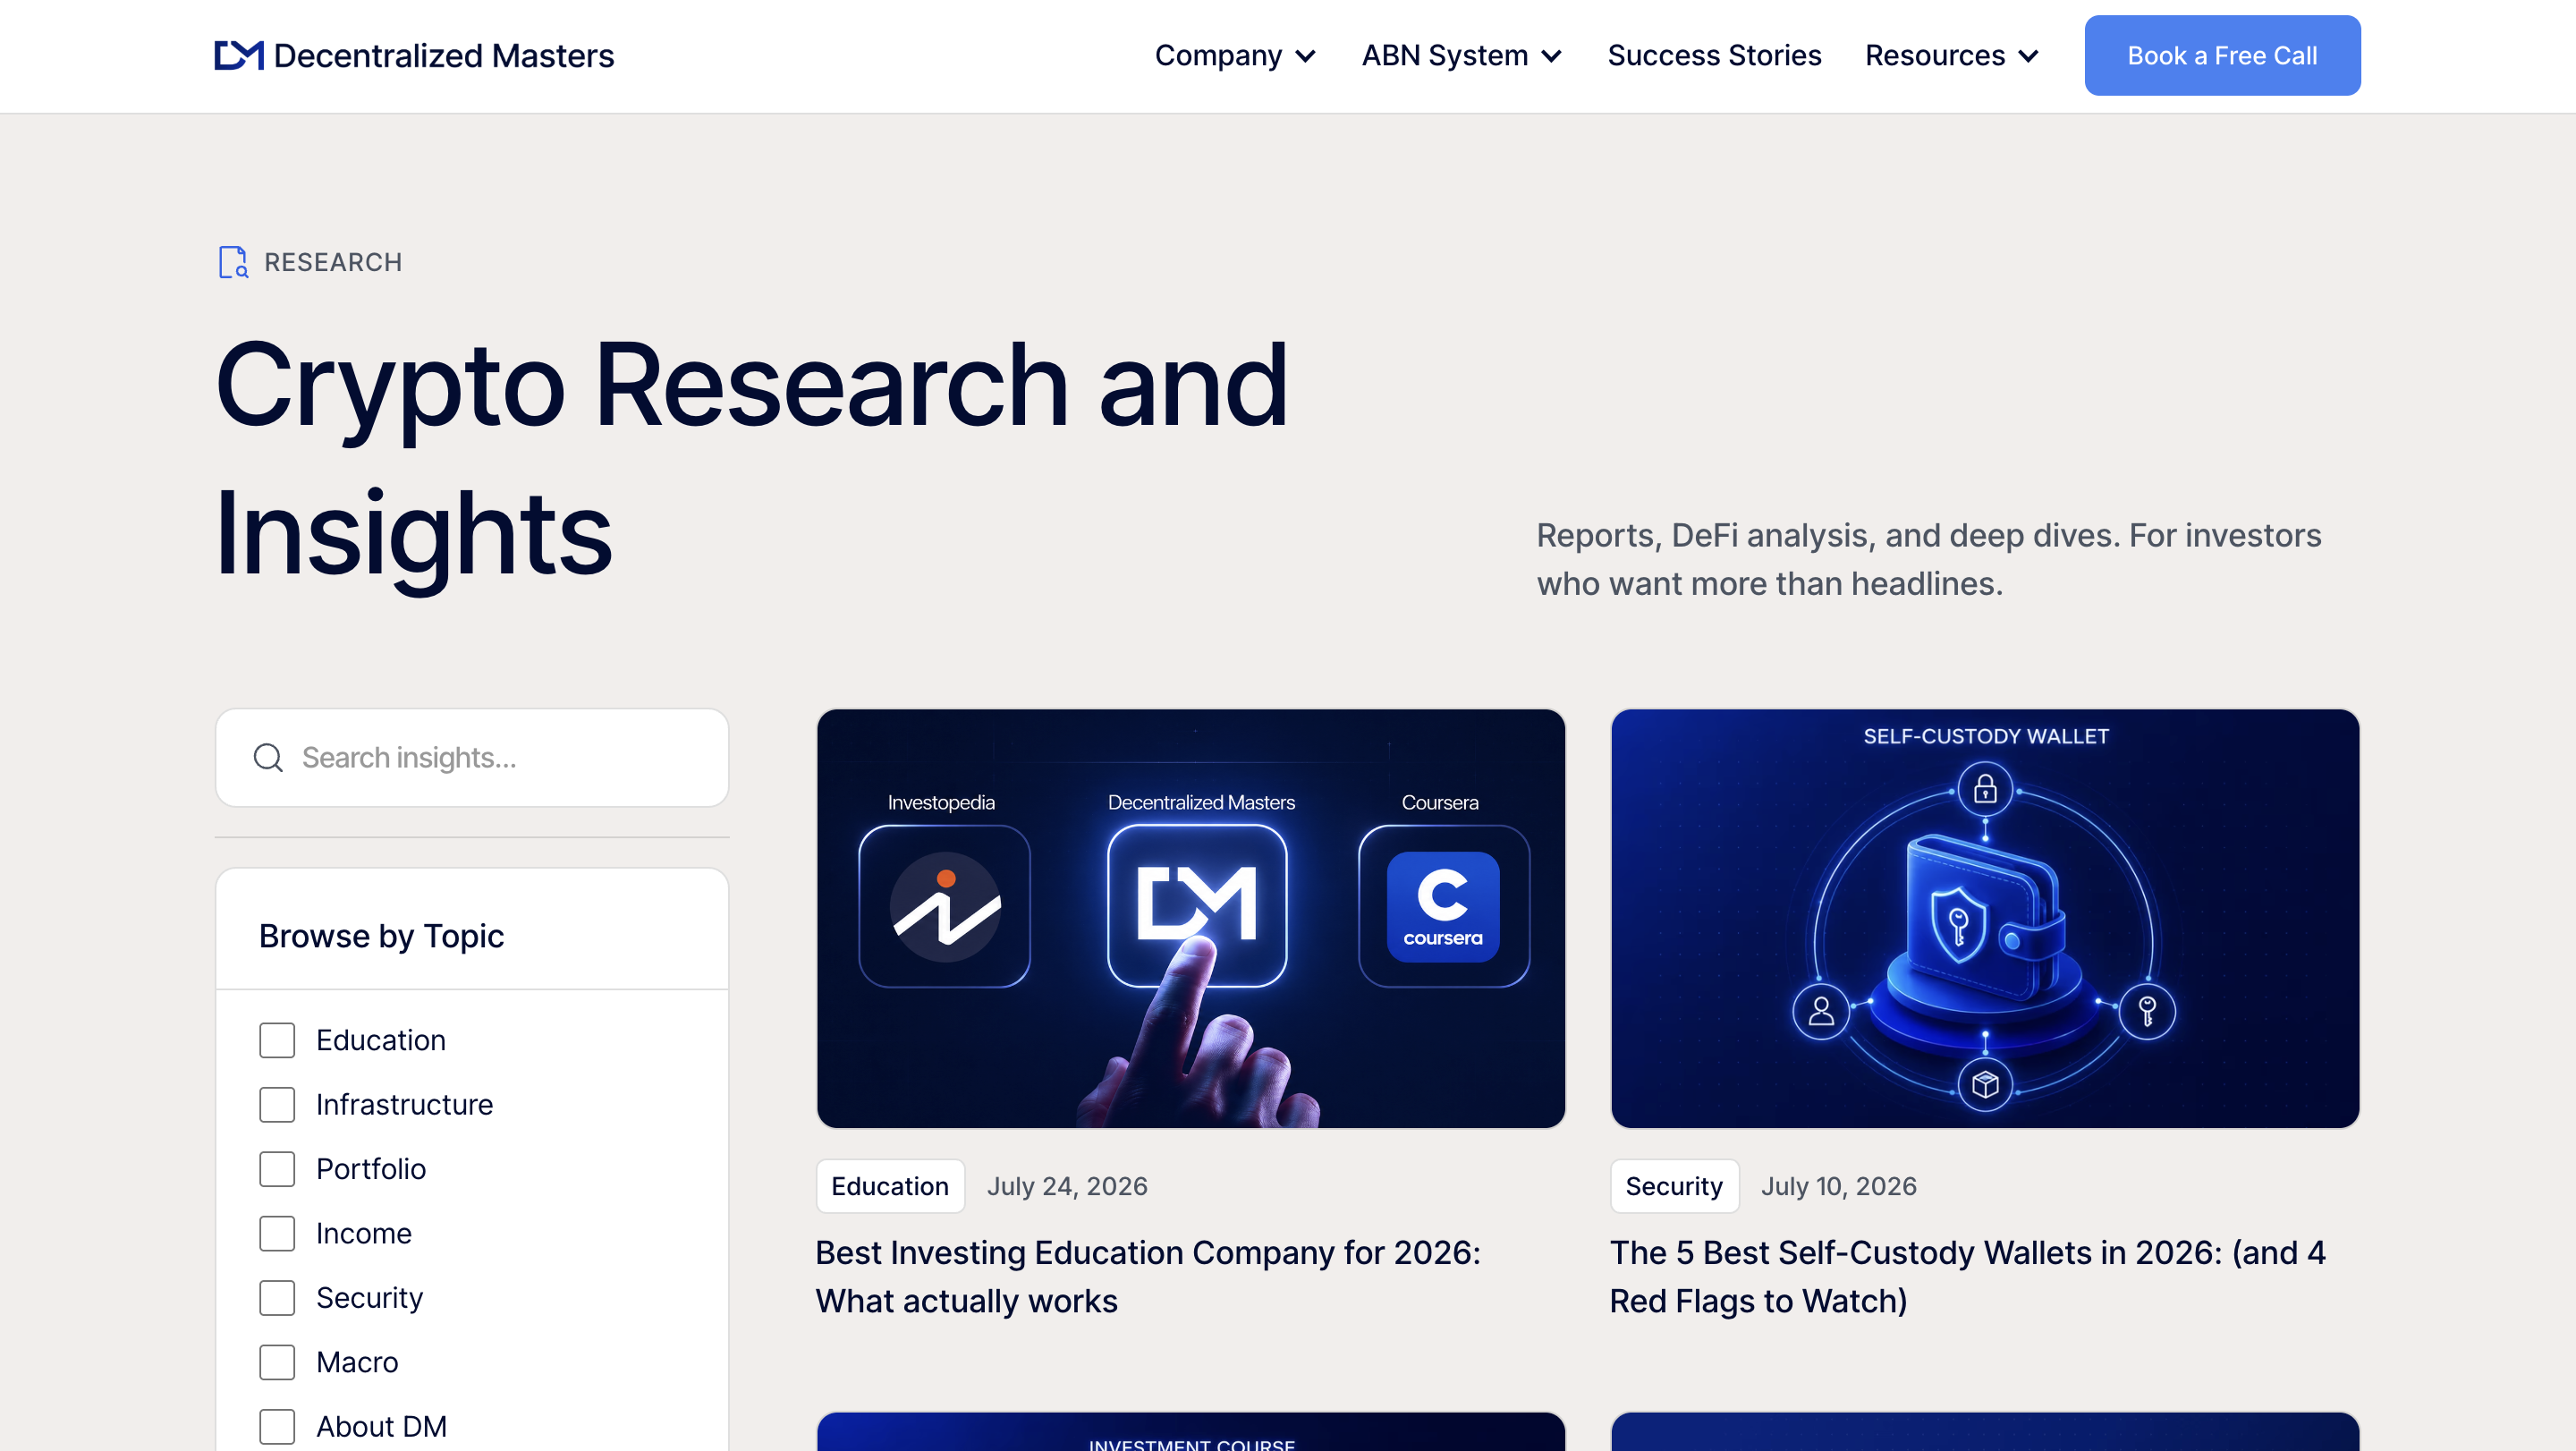Click the search magnifier icon

pos(268,758)
